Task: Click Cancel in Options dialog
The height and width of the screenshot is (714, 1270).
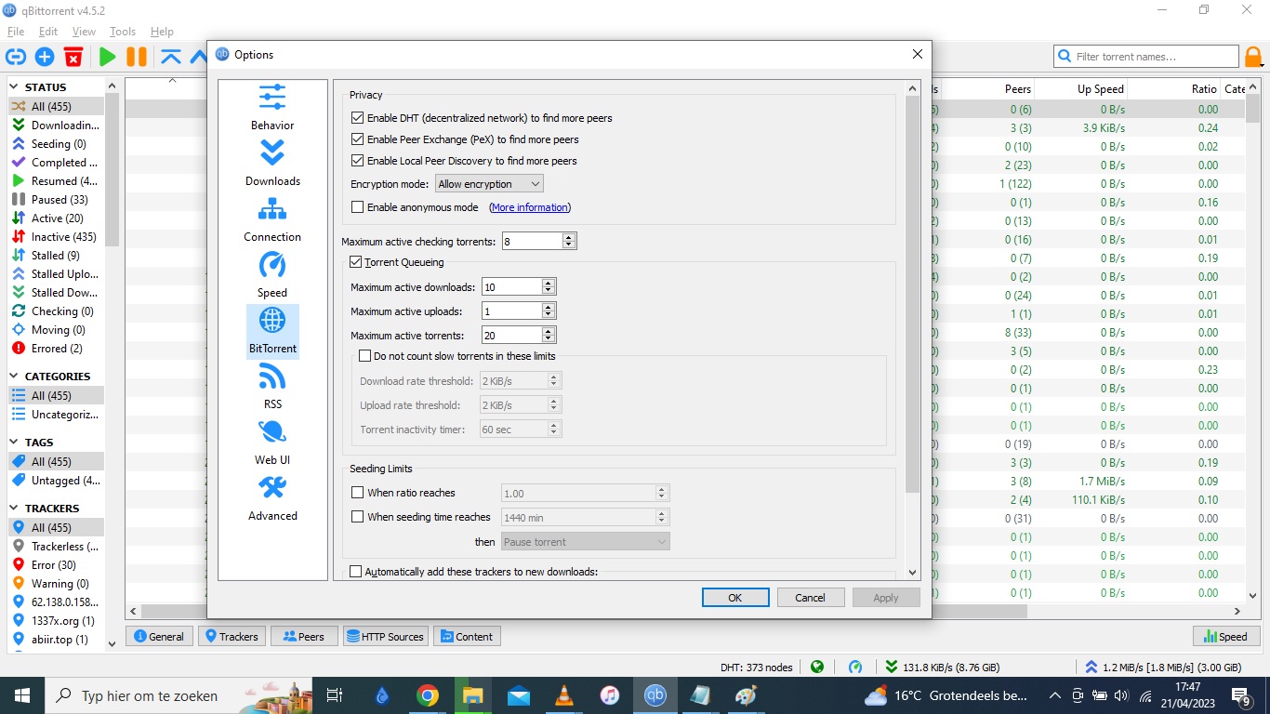Action: tap(811, 598)
